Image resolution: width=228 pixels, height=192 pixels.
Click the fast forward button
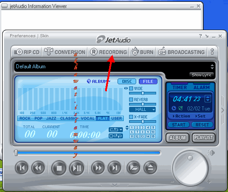tap(98, 168)
